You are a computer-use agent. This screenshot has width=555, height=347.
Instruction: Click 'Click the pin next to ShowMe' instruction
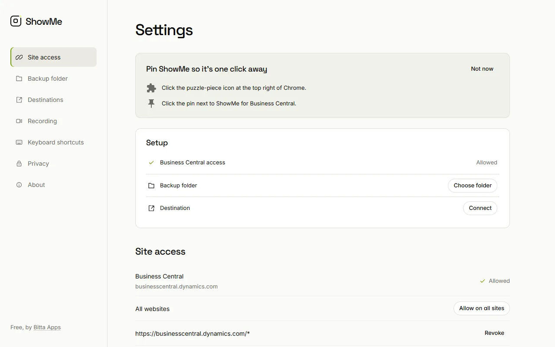229,103
